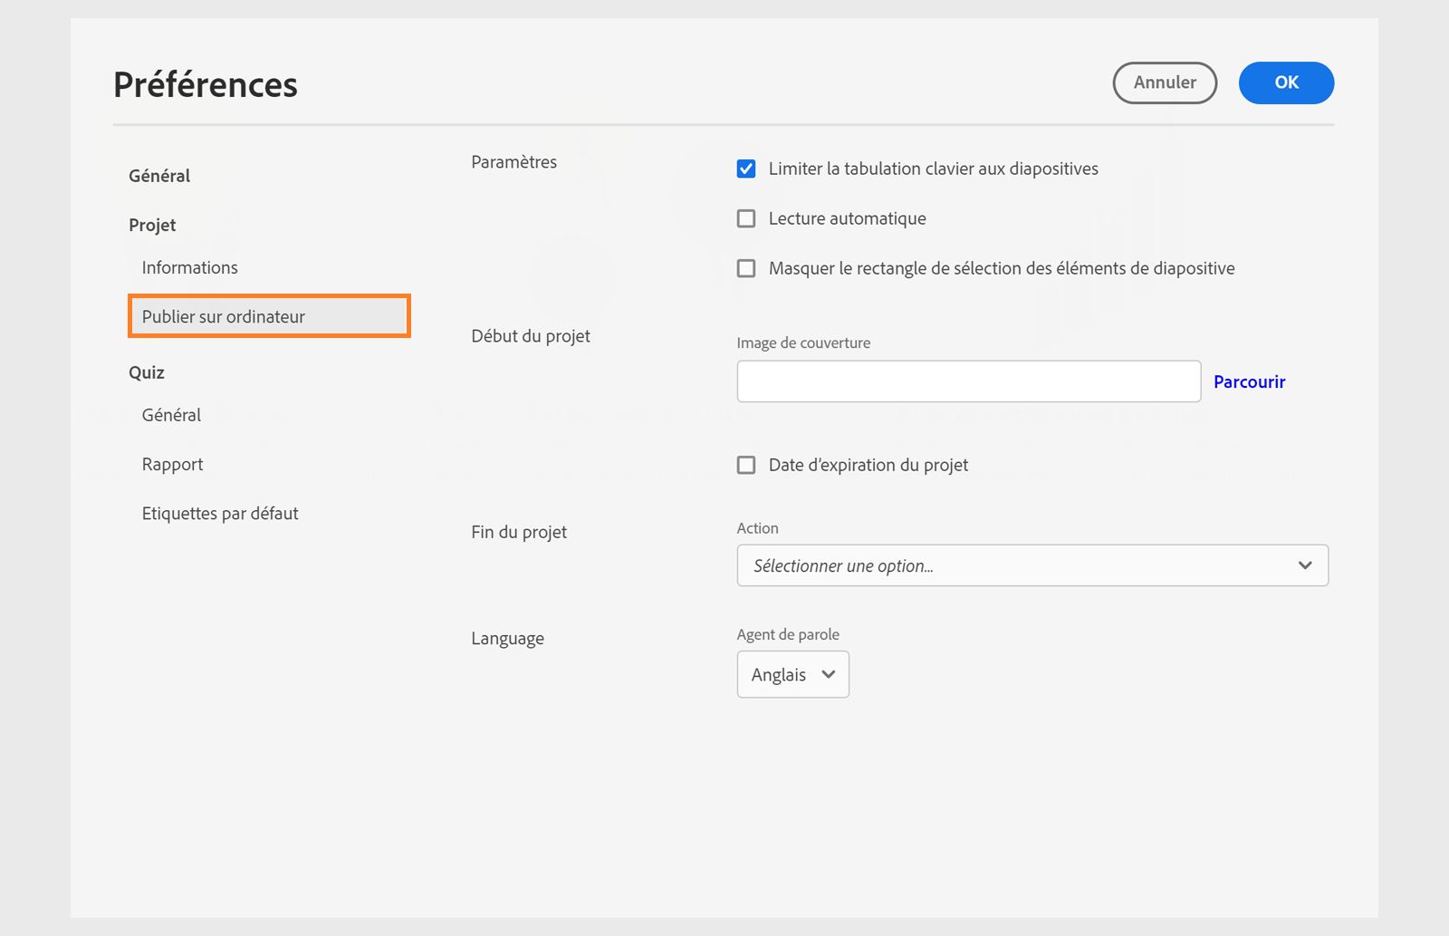Click the Action dropdown chevron arrow

pos(1305,565)
